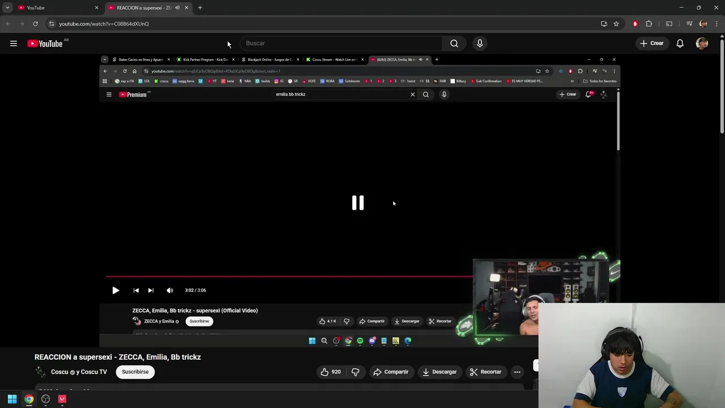The image size is (725, 408).
Task: Open the Coscu channel avatar
Action: (x=40, y=372)
